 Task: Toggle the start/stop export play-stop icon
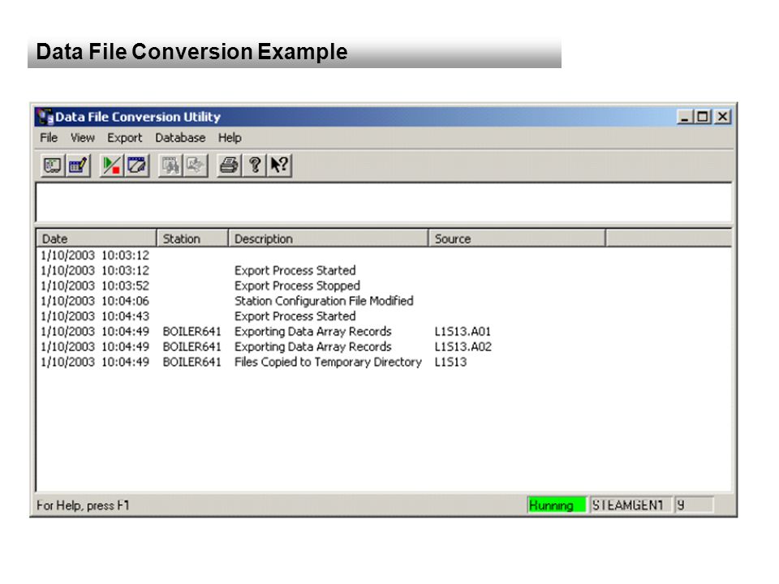point(111,165)
